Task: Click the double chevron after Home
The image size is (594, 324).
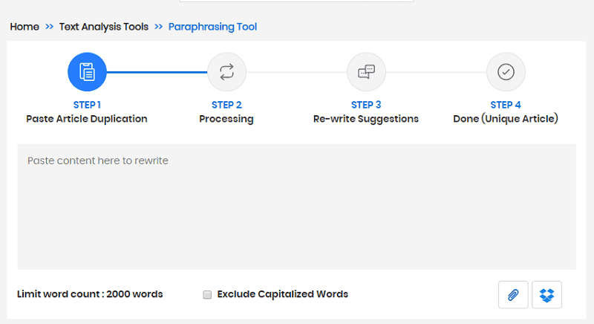Action: pyautogui.click(x=49, y=27)
